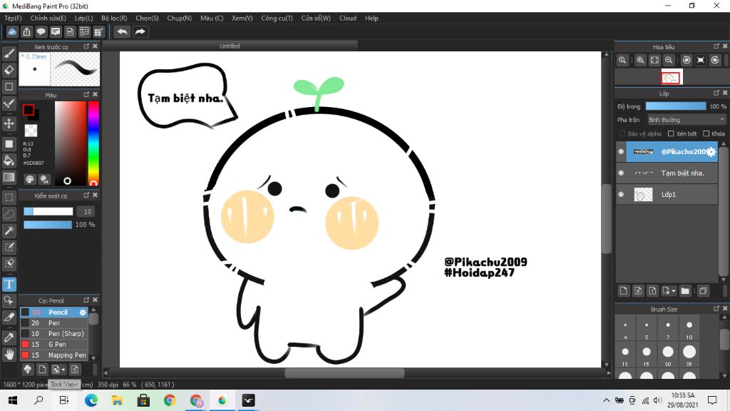Click the rainbow hue bar
The image size is (730, 411).
pyautogui.click(x=93, y=143)
